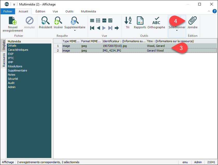Click the Joindre paperclip icon
This screenshot has height=165, width=218.
click(x=192, y=21)
